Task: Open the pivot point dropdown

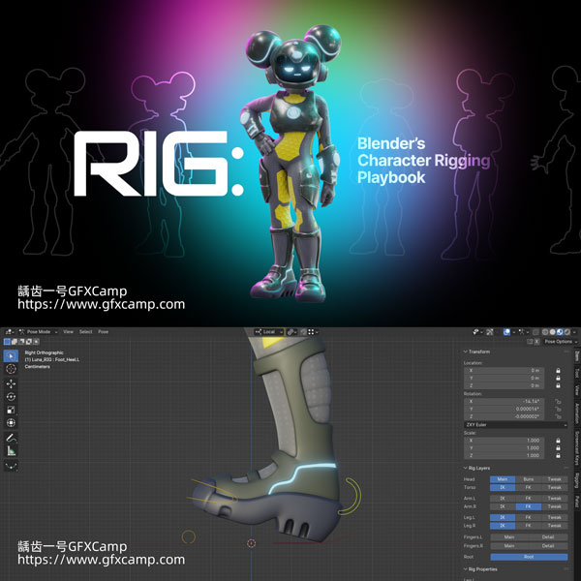Action: pos(291,332)
